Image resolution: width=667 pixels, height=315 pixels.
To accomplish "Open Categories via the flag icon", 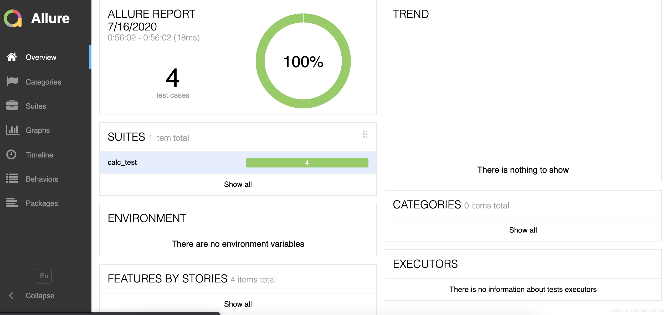I will tap(12, 82).
